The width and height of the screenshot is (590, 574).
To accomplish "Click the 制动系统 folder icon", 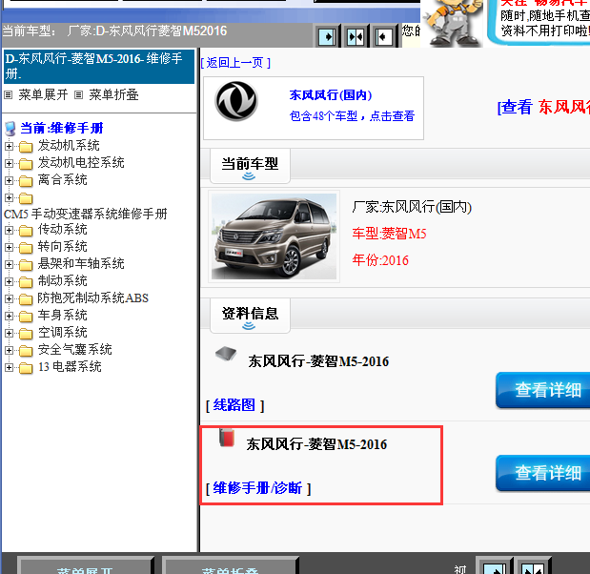I will pyautogui.click(x=26, y=282).
